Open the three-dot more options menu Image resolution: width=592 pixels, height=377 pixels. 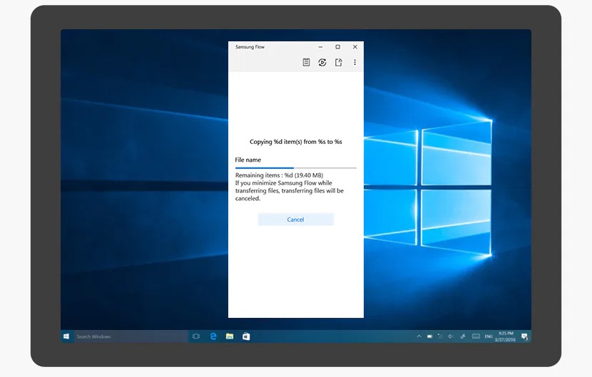[354, 63]
